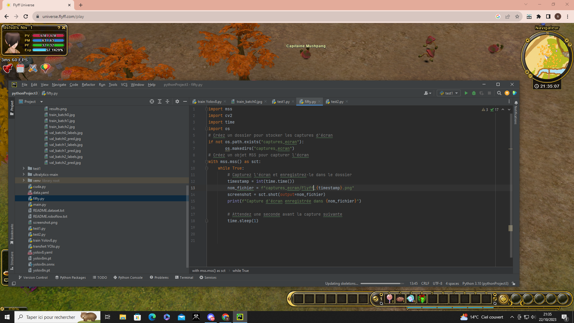Open the Notifications bell icon on right sidebar
The width and height of the screenshot is (574, 323).
(516, 103)
